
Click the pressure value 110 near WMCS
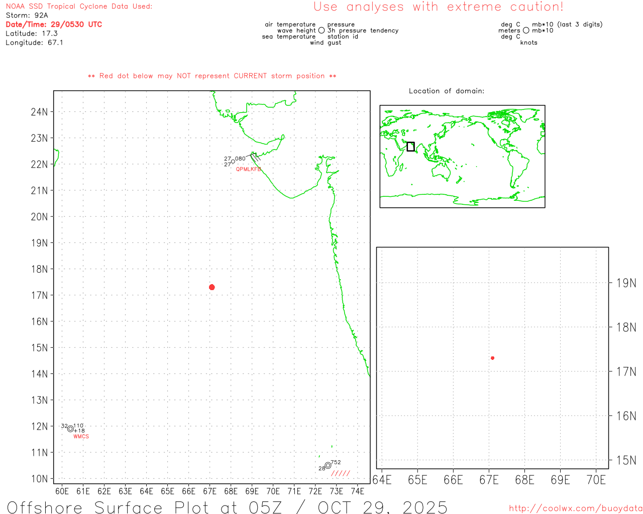click(x=78, y=426)
